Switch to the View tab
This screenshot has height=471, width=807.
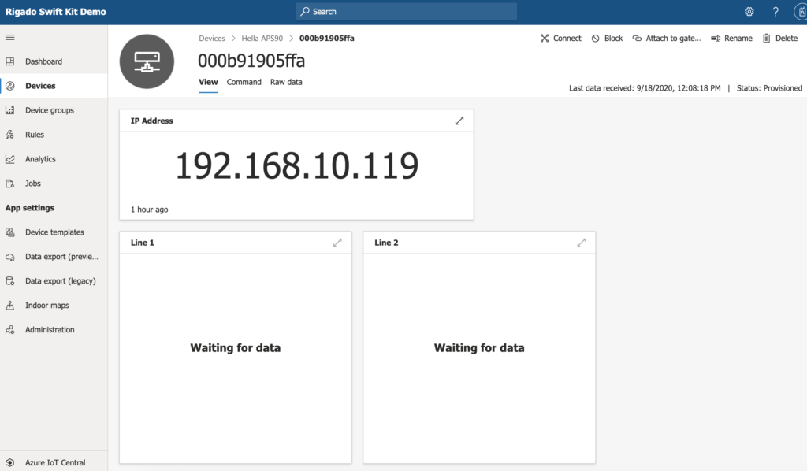[x=208, y=82]
